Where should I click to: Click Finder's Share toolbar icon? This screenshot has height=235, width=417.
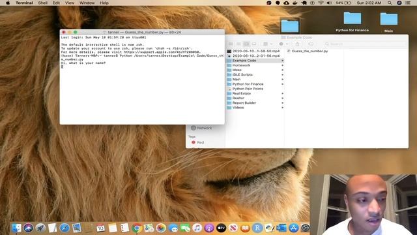297,44
